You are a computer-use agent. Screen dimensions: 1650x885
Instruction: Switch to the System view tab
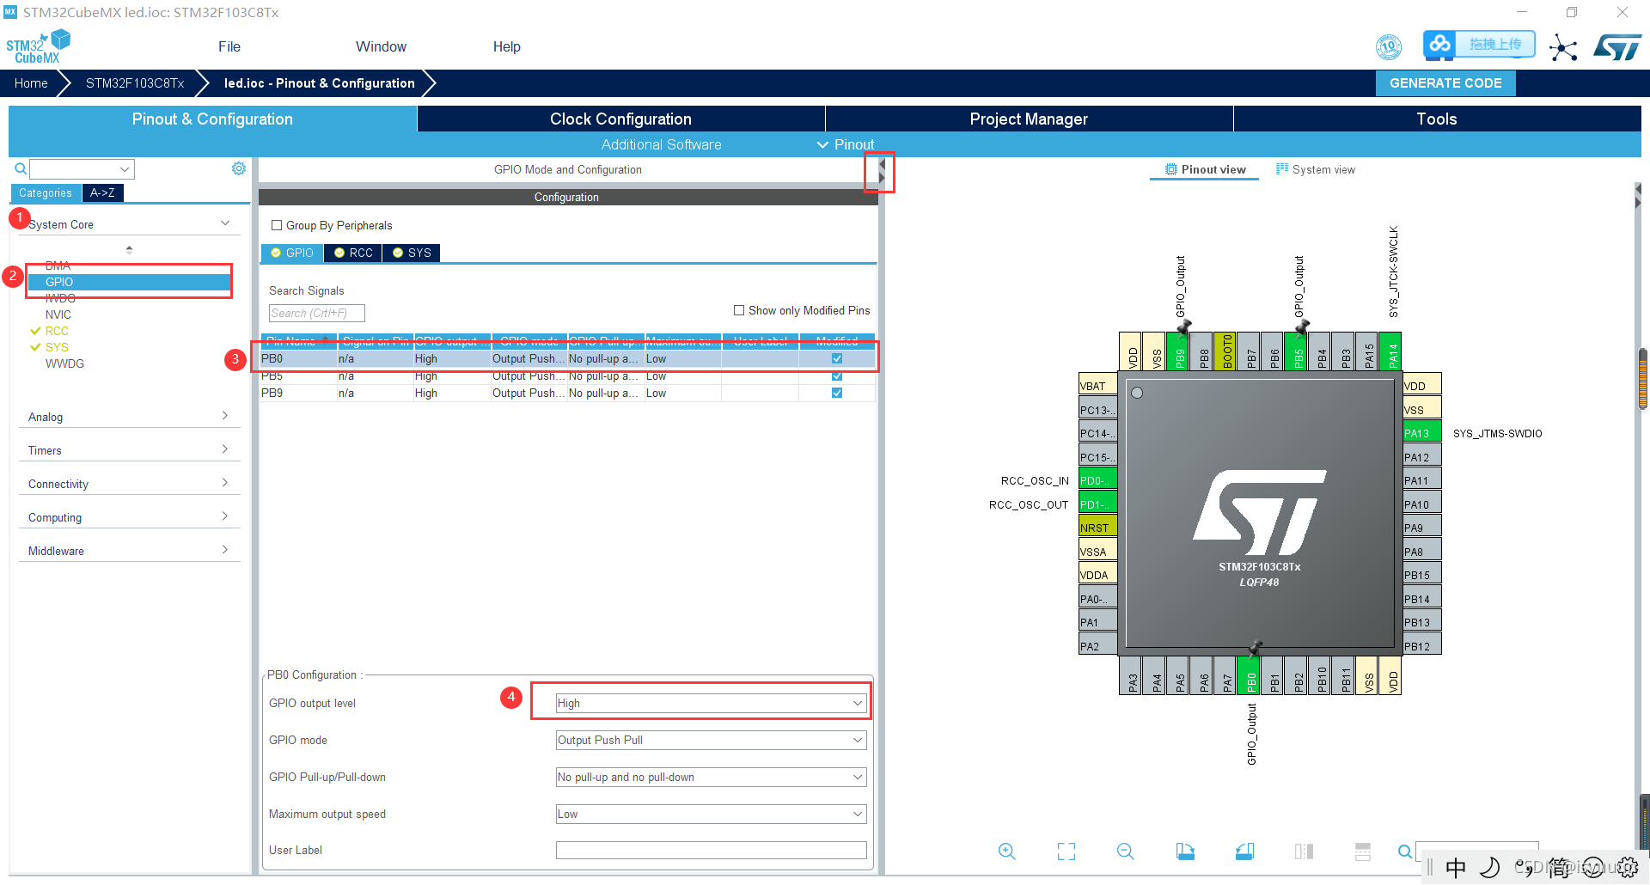1316,169
